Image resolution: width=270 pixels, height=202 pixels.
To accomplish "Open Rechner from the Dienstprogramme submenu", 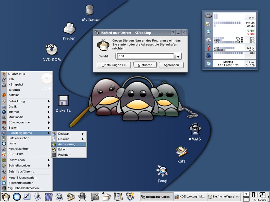I will point(69,155).
